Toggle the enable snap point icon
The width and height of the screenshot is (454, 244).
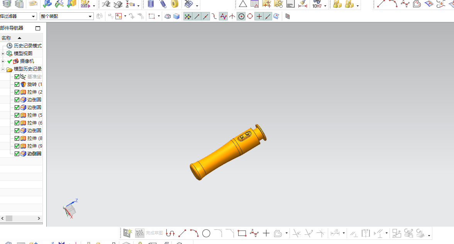coord(188,17)
